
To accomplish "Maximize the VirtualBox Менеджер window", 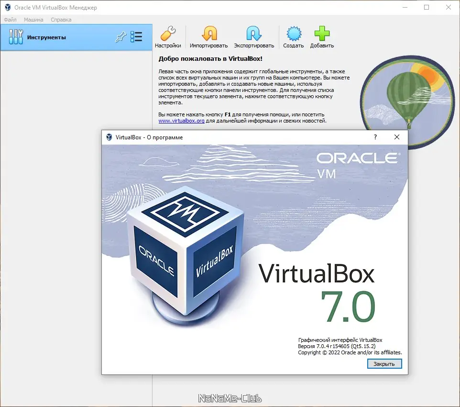I will click(427, 7).
